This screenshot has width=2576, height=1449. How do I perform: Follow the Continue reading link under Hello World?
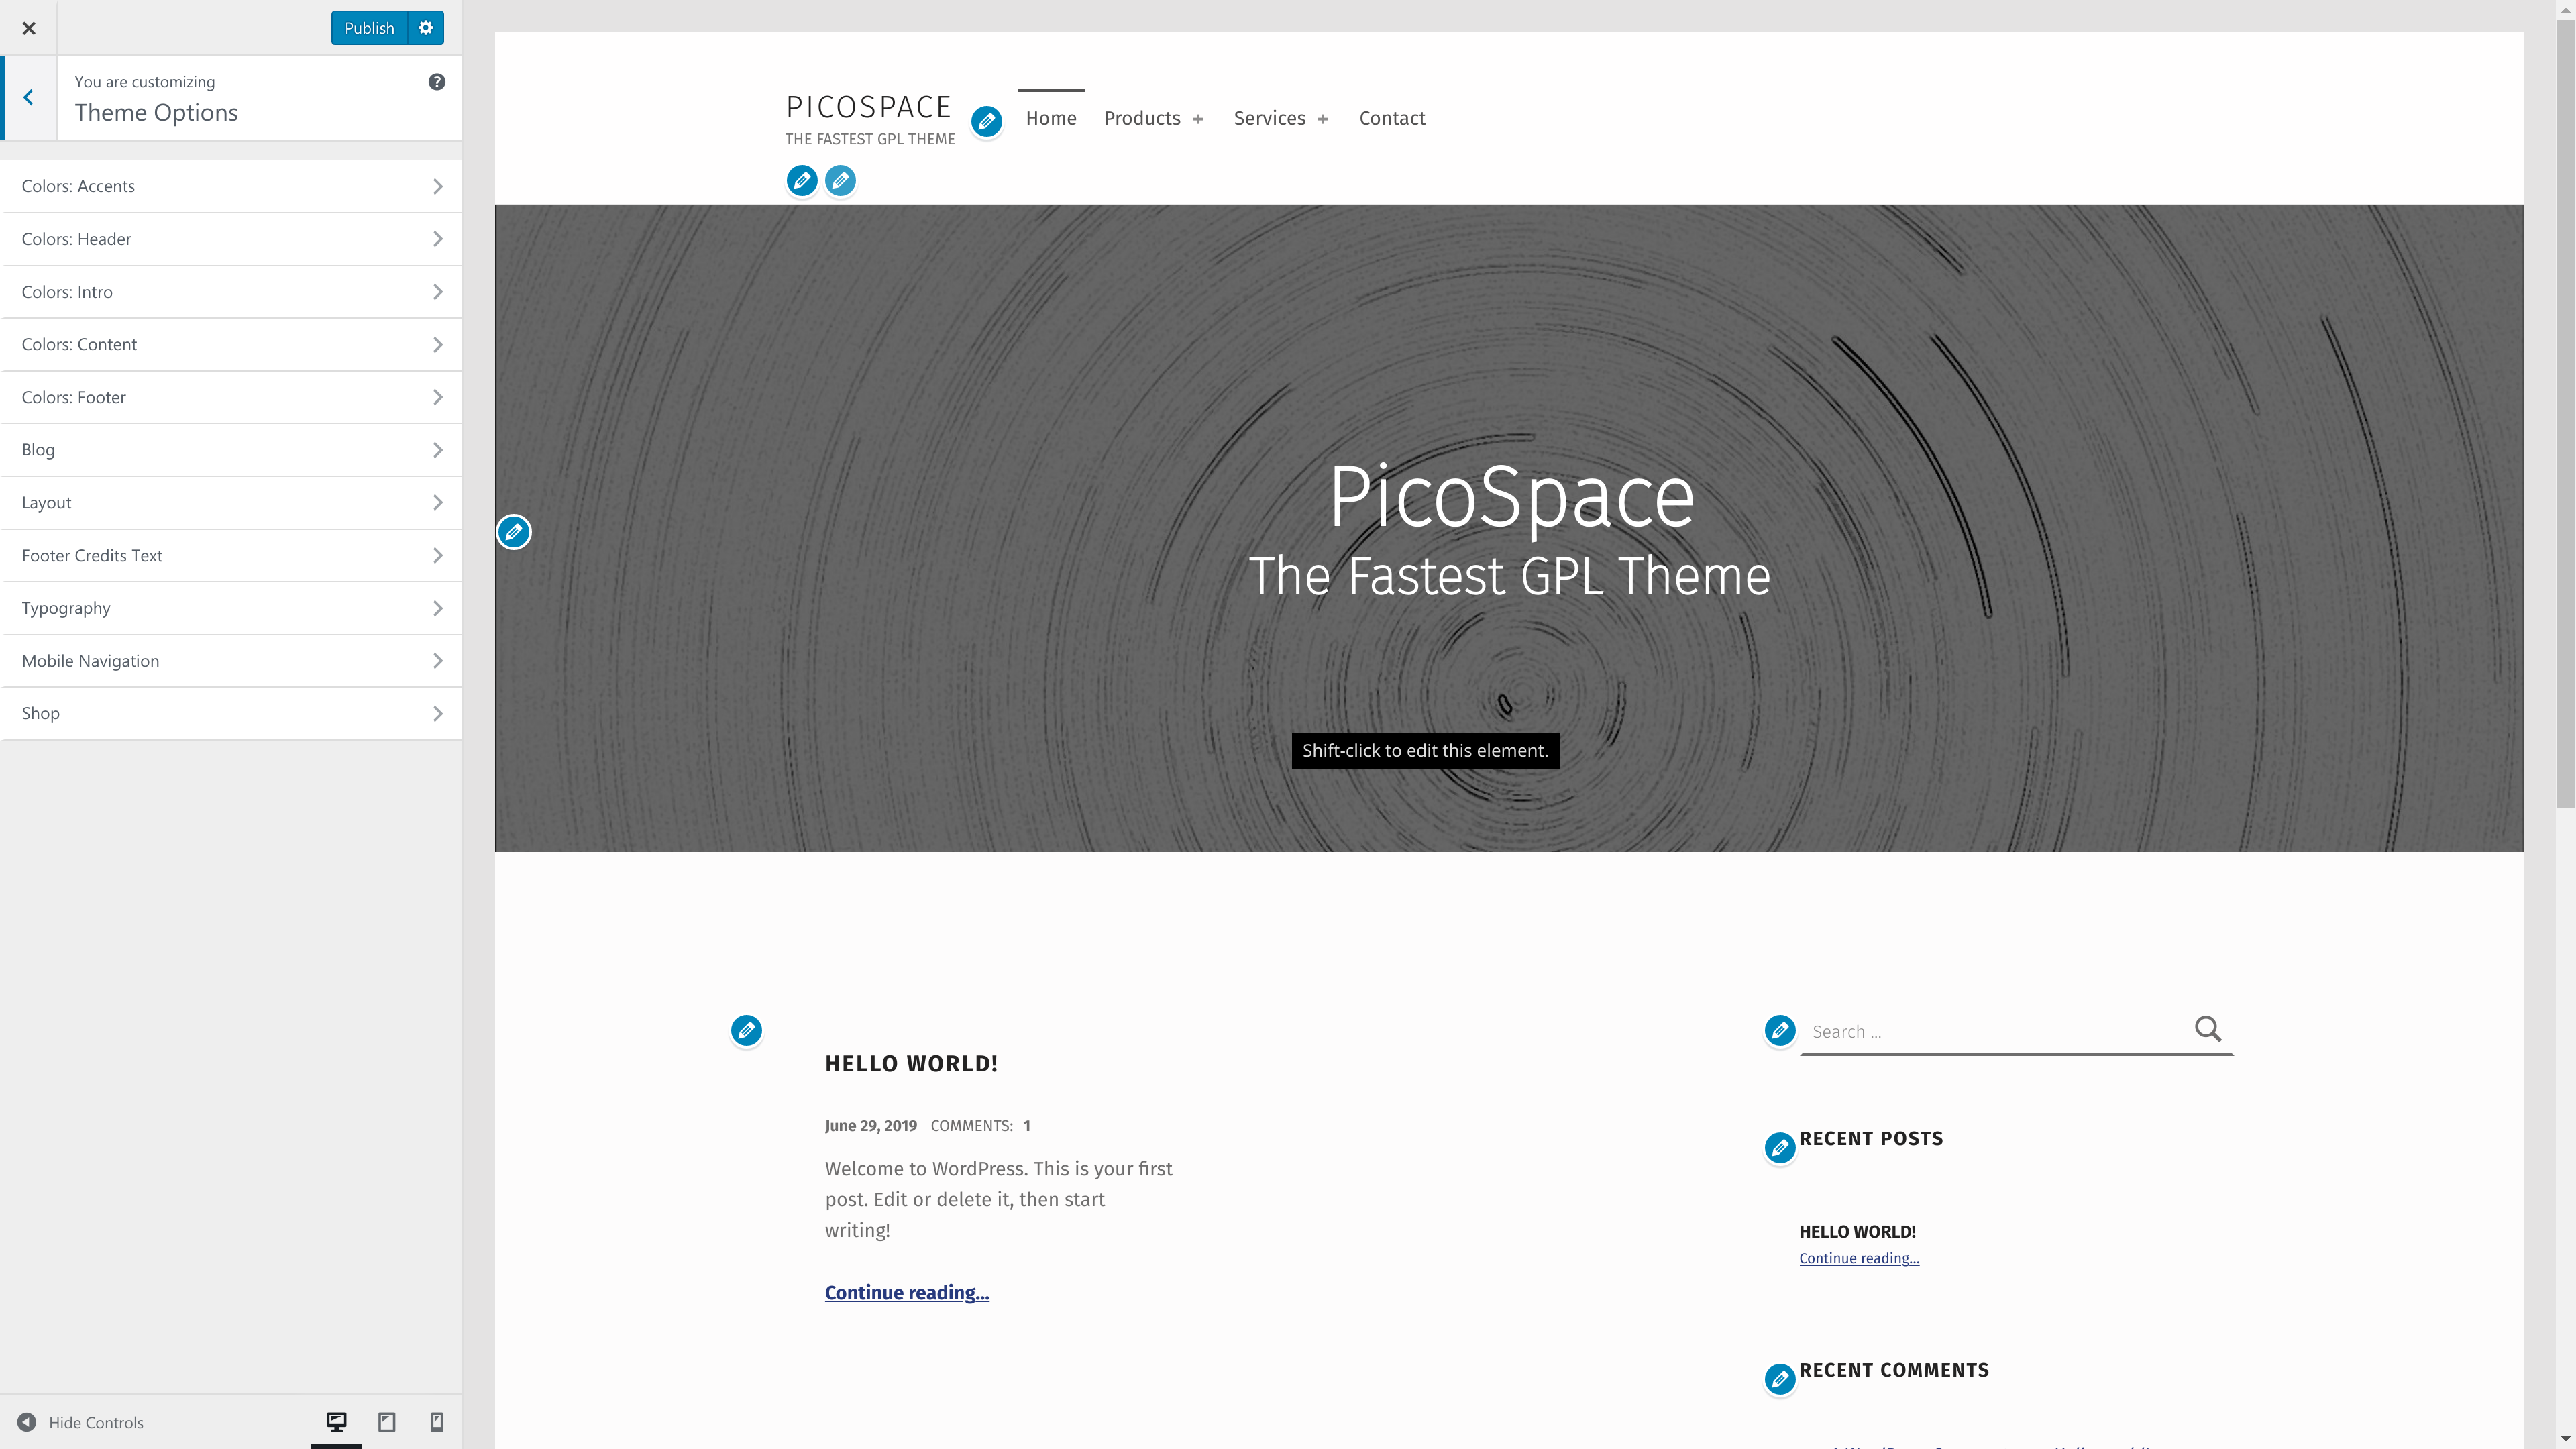907,1292
